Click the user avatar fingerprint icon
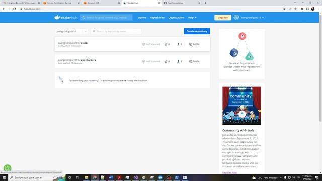This screenshot has height=181, width=322. click(x=236, y=18)
